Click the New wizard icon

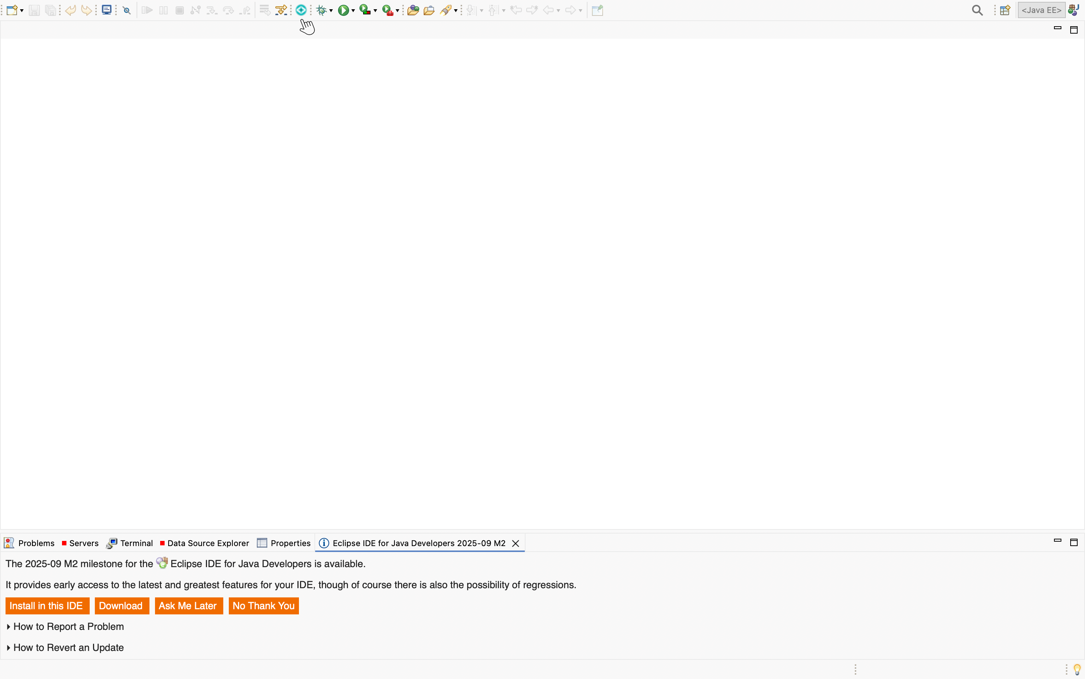coord(12,10)
